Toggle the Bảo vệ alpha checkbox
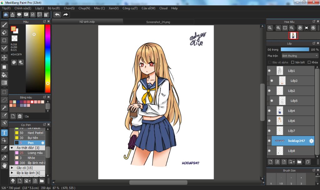Image resolution: width=320 pixels, height=190 pixels. click(x=270, y=62)
